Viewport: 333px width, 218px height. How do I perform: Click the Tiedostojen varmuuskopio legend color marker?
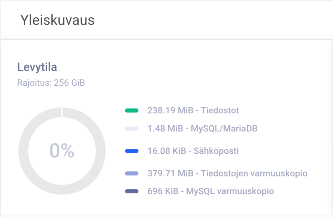(131, 174)
